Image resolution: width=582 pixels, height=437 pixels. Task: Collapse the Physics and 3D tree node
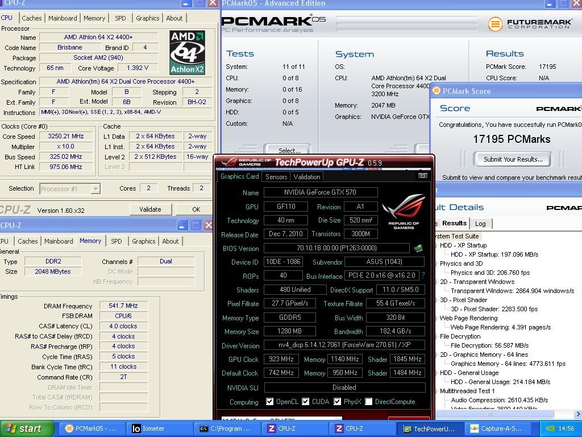(x=436, y=263)
